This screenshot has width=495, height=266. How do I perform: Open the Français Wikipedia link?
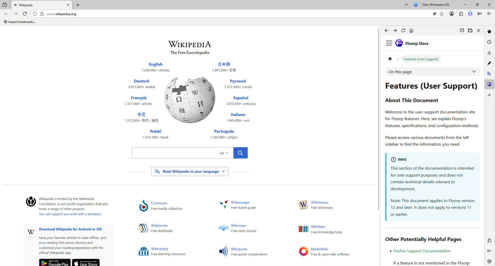click(x=139, y=98)
